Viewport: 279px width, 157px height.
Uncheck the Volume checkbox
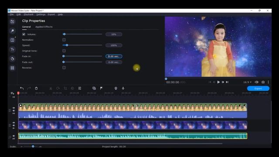(x=24, y=34)
